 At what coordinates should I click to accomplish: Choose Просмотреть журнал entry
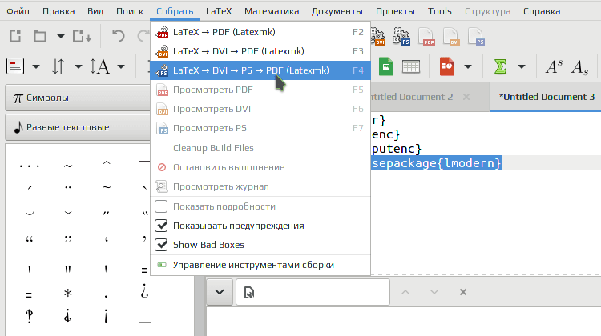pyautogui.click(x=260, y=186)
